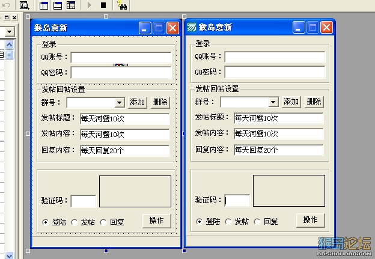Minimize the running 猴岛意新 window
Viewport: 375px width, 259px height.
299,28
